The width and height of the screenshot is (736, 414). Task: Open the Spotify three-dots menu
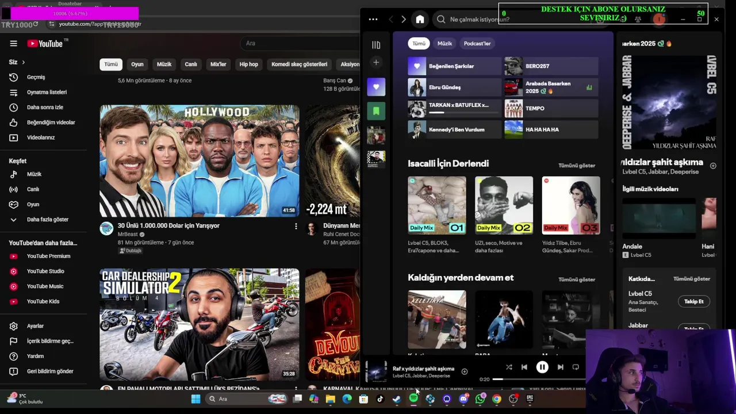373,20
